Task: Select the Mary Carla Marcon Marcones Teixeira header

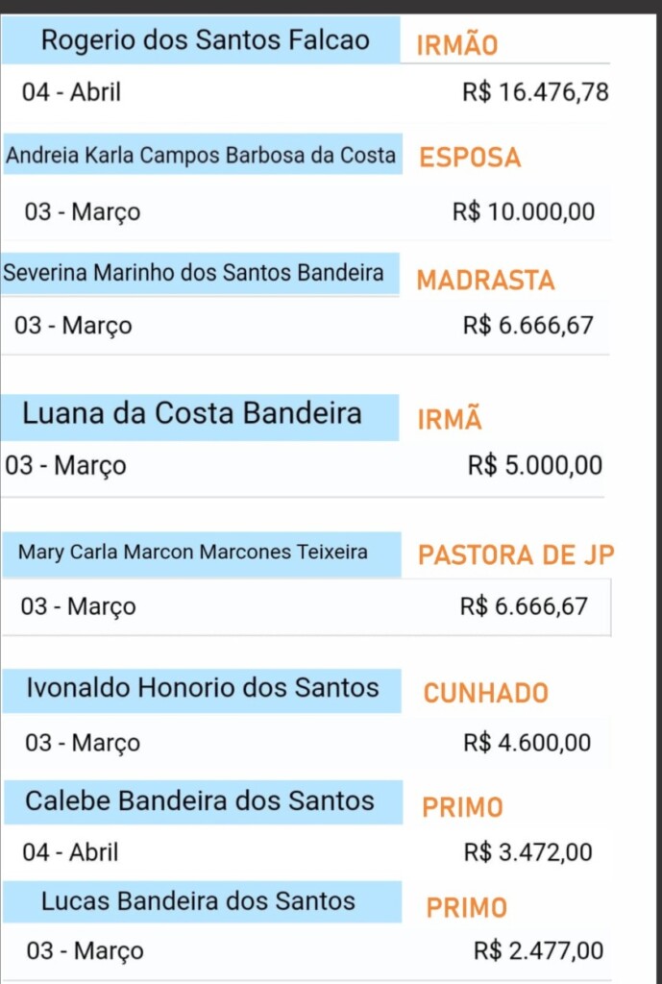Action: [x=202, y=554]
